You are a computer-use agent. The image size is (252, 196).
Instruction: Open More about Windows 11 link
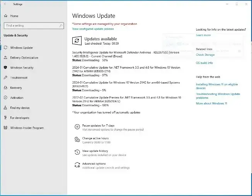(211, 103)
